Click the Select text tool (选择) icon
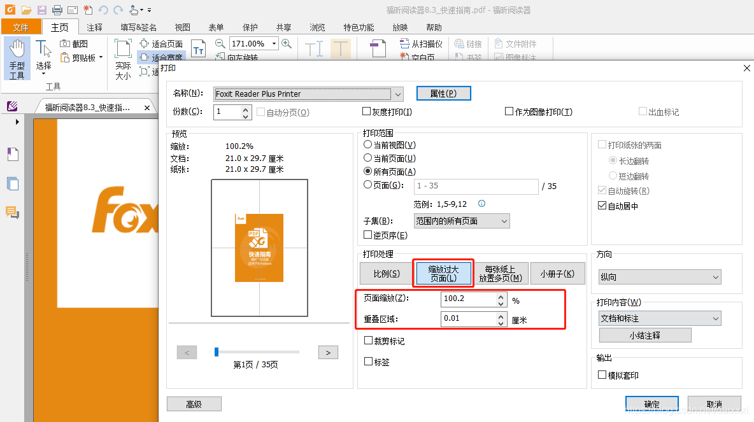The height and width of the screenshot is (422, 754). click(x=43, y=50)
